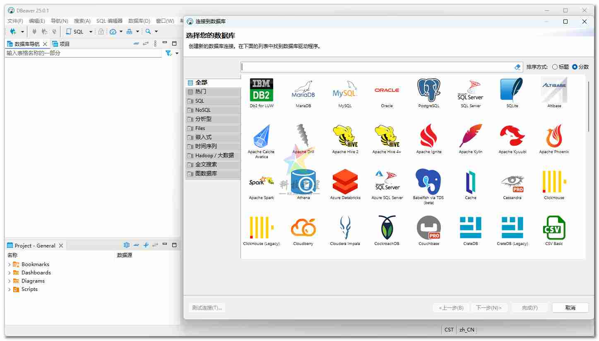Choose the MySQL driver icon
Viewport: 599px width, 341px height.
point(344,91)
